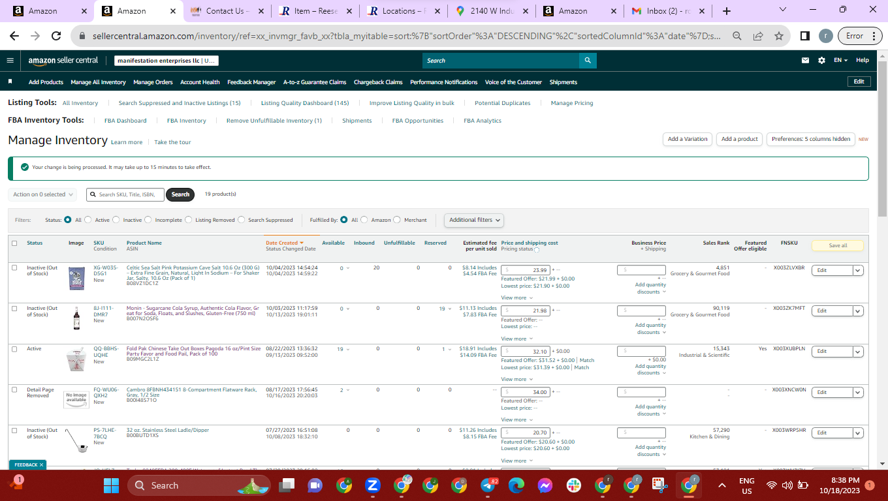Expand Add quantity discounts for Monin row

[650, 328]
